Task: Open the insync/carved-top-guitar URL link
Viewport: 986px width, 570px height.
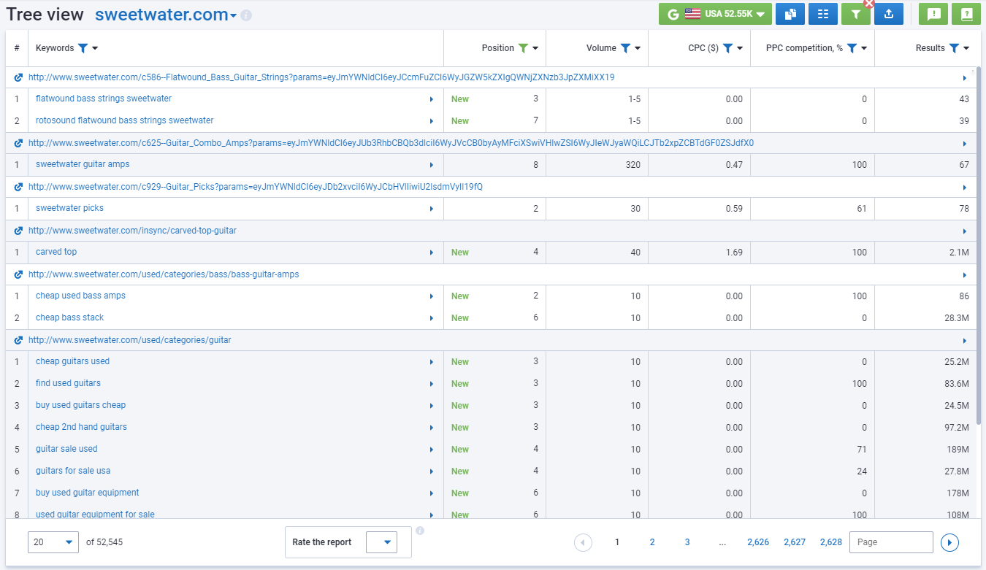Action: [132, 231]
